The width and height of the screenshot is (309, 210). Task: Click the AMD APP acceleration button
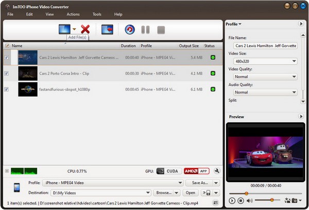point(197,171)
